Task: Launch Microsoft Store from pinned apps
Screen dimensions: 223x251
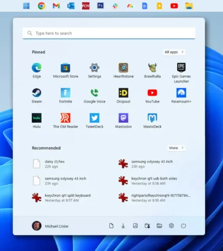Action: (65, 70)
